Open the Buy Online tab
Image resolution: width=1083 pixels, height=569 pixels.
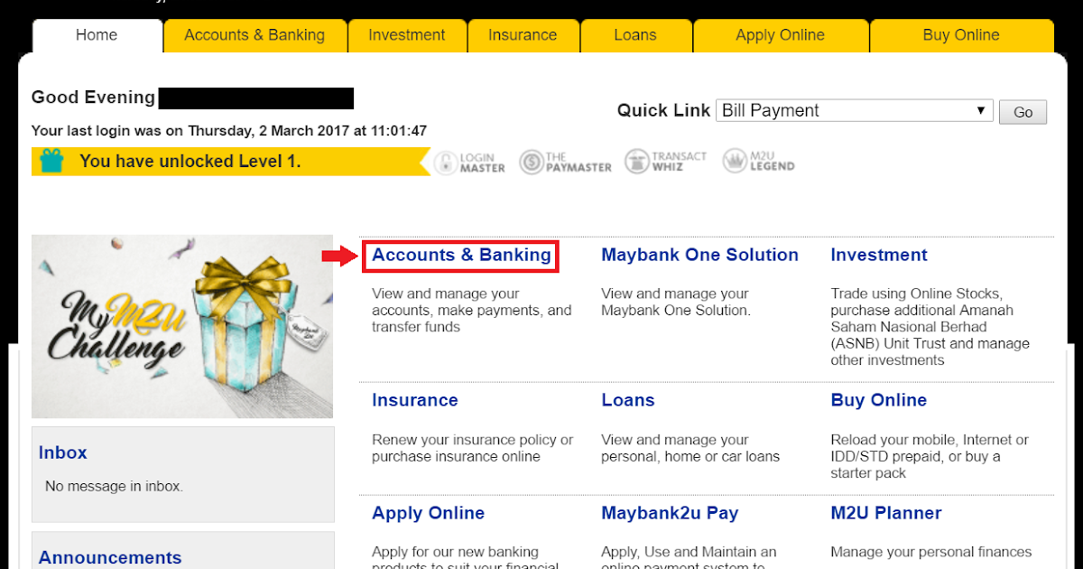point(961,36)
